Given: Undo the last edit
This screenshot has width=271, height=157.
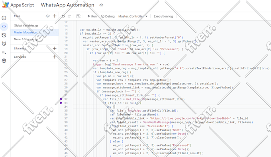Looking at the screenshot, I should [x=63, y=16].
